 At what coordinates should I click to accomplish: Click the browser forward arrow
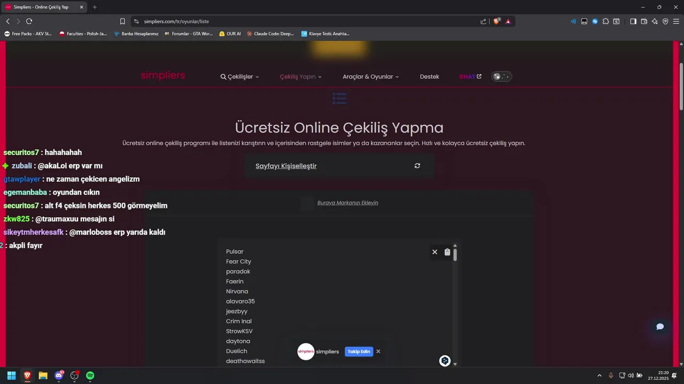(18, 21)
